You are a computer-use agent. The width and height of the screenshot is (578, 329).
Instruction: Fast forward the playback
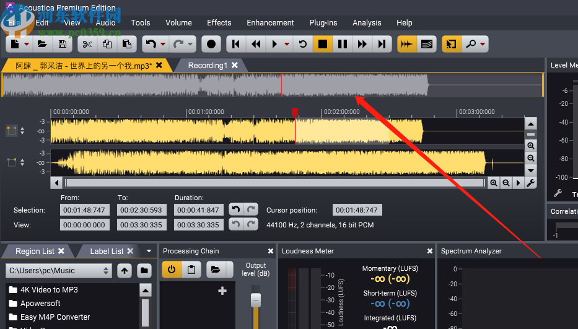(362, 44)
